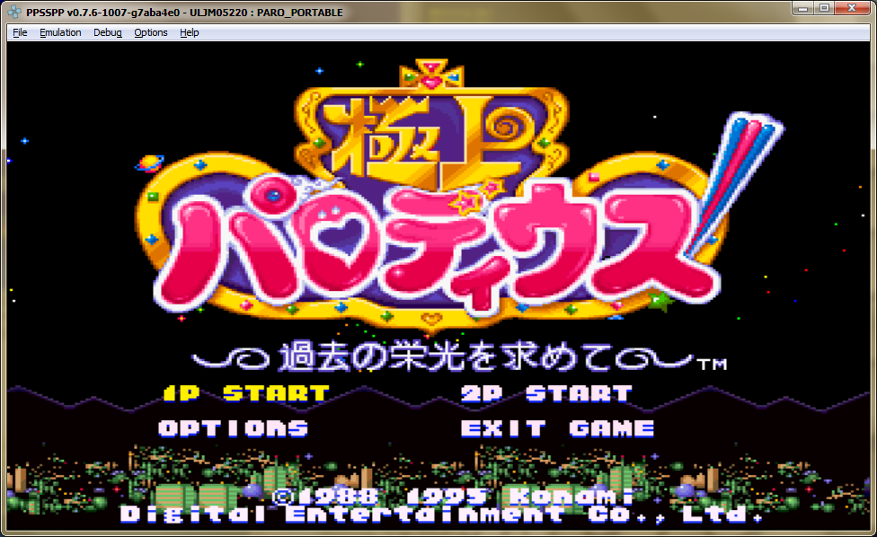
Task: Choose EXIT GAME in the game menu
Action: (x=558, y=428)
